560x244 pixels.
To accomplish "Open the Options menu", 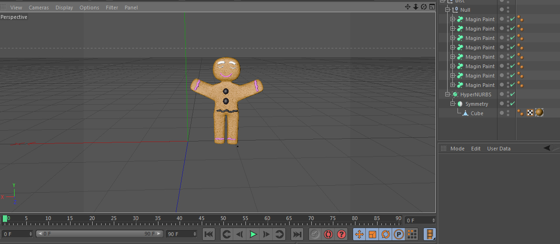I will [x=89, y=8].
